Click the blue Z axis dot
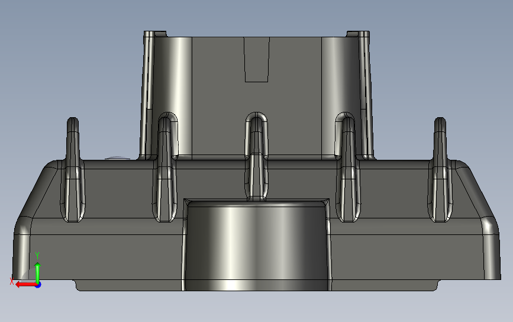 click(x=38, y=285)
